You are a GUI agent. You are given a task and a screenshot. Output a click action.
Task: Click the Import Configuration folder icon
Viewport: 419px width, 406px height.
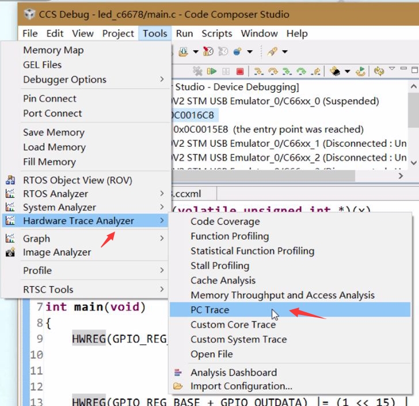(178, 386)
